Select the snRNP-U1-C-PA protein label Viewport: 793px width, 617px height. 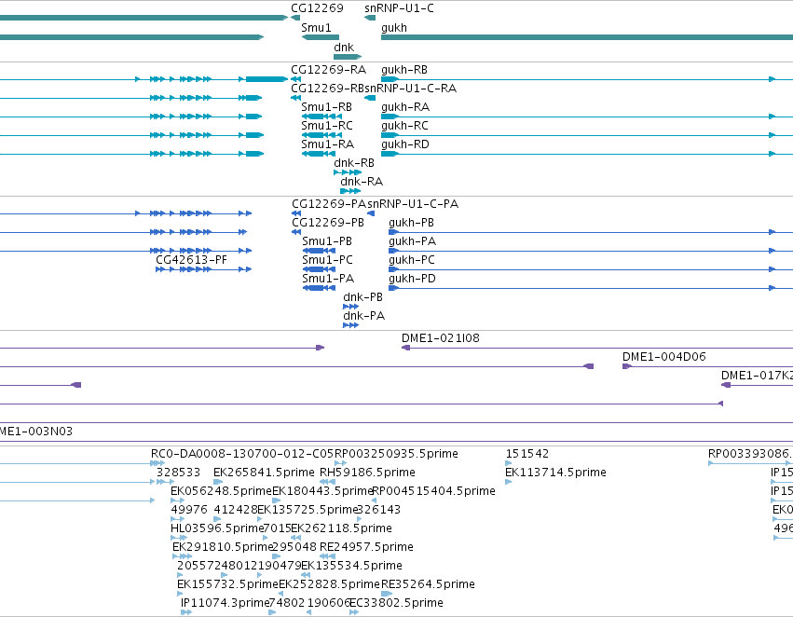413,204
